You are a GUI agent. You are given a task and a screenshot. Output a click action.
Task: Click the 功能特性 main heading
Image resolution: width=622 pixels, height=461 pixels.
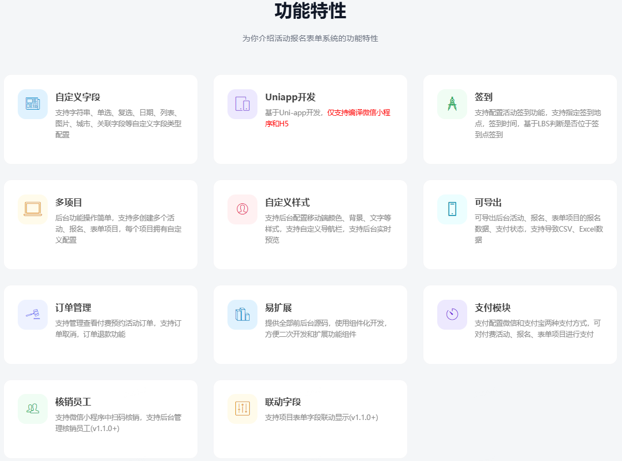[x=310, y=11]
